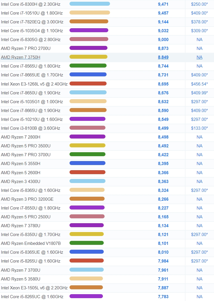
Task: Select the AMD Ryzen 5 PRO 3500U name
Action: [x=26, y=146]
